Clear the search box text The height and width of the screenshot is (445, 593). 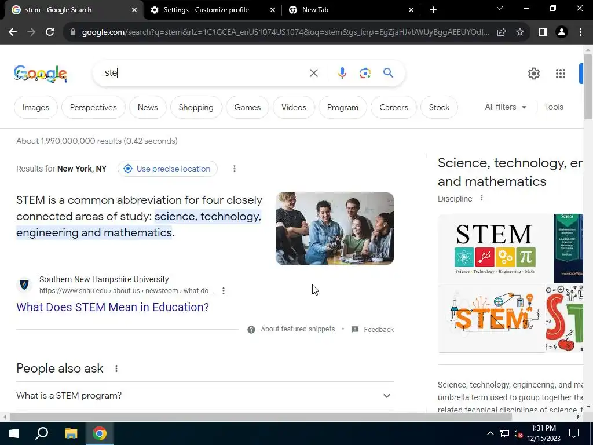[314, 73]
